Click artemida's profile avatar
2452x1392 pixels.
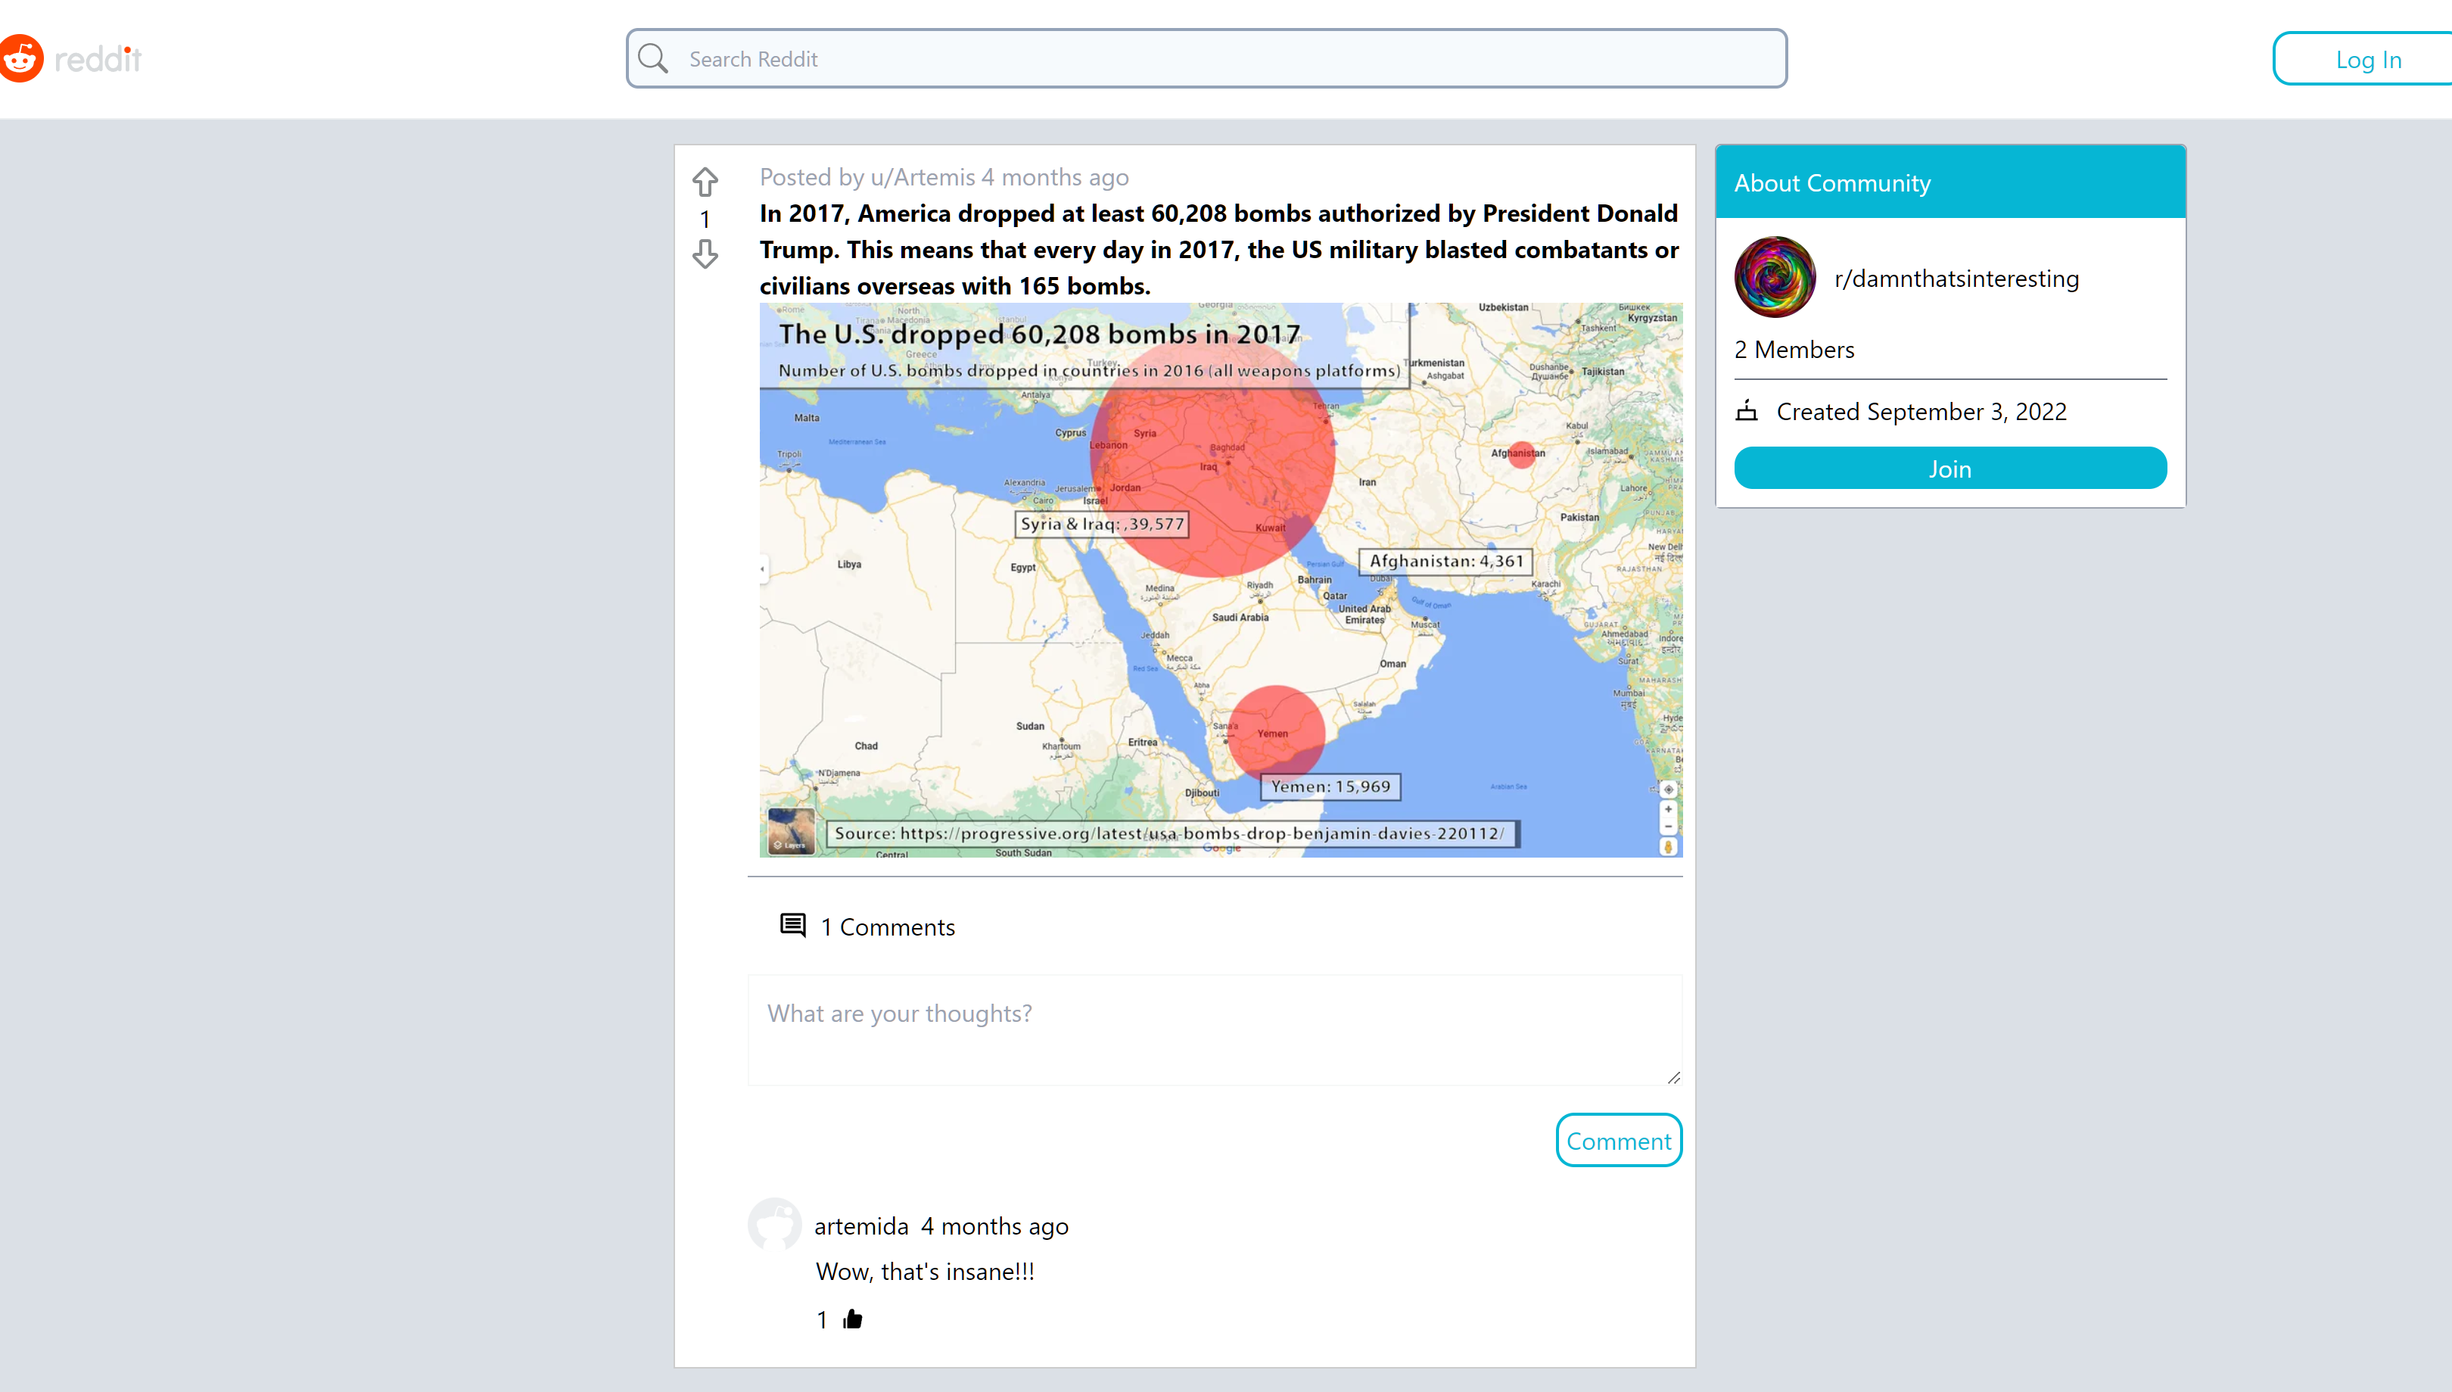pos(774,1224)
